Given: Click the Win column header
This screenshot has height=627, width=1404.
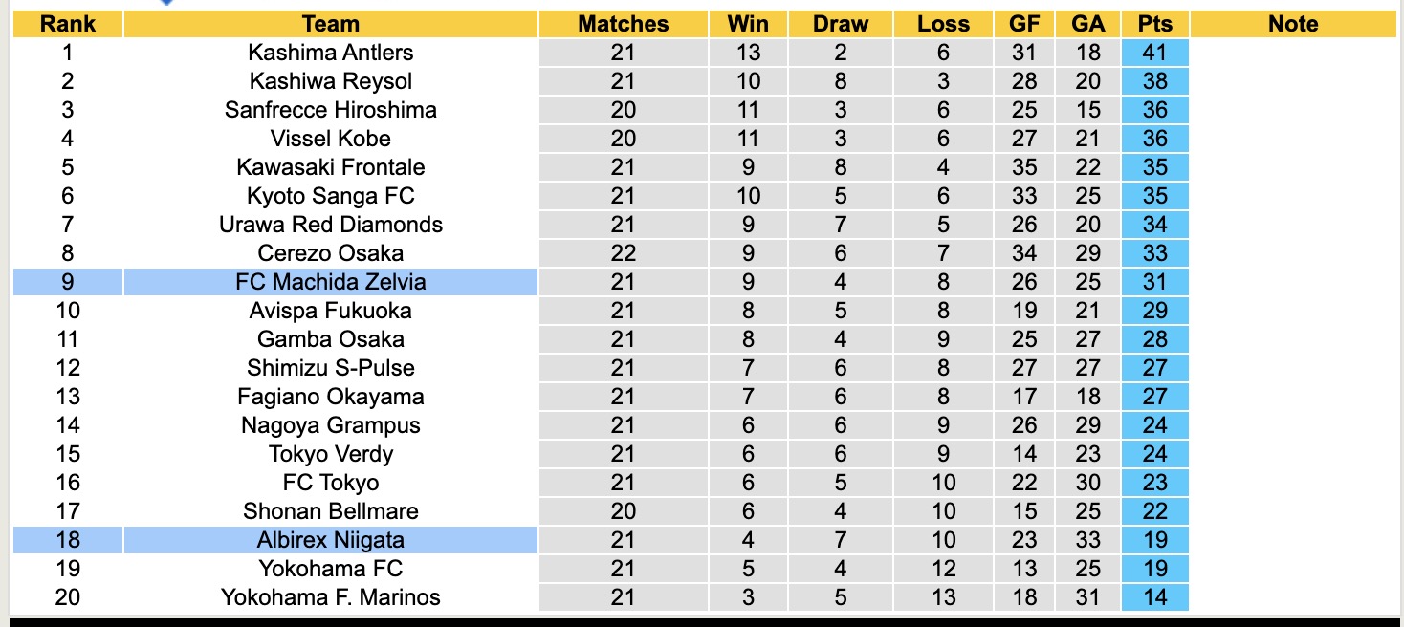Looking at the screenshot, I should click(x=747, y=24).
